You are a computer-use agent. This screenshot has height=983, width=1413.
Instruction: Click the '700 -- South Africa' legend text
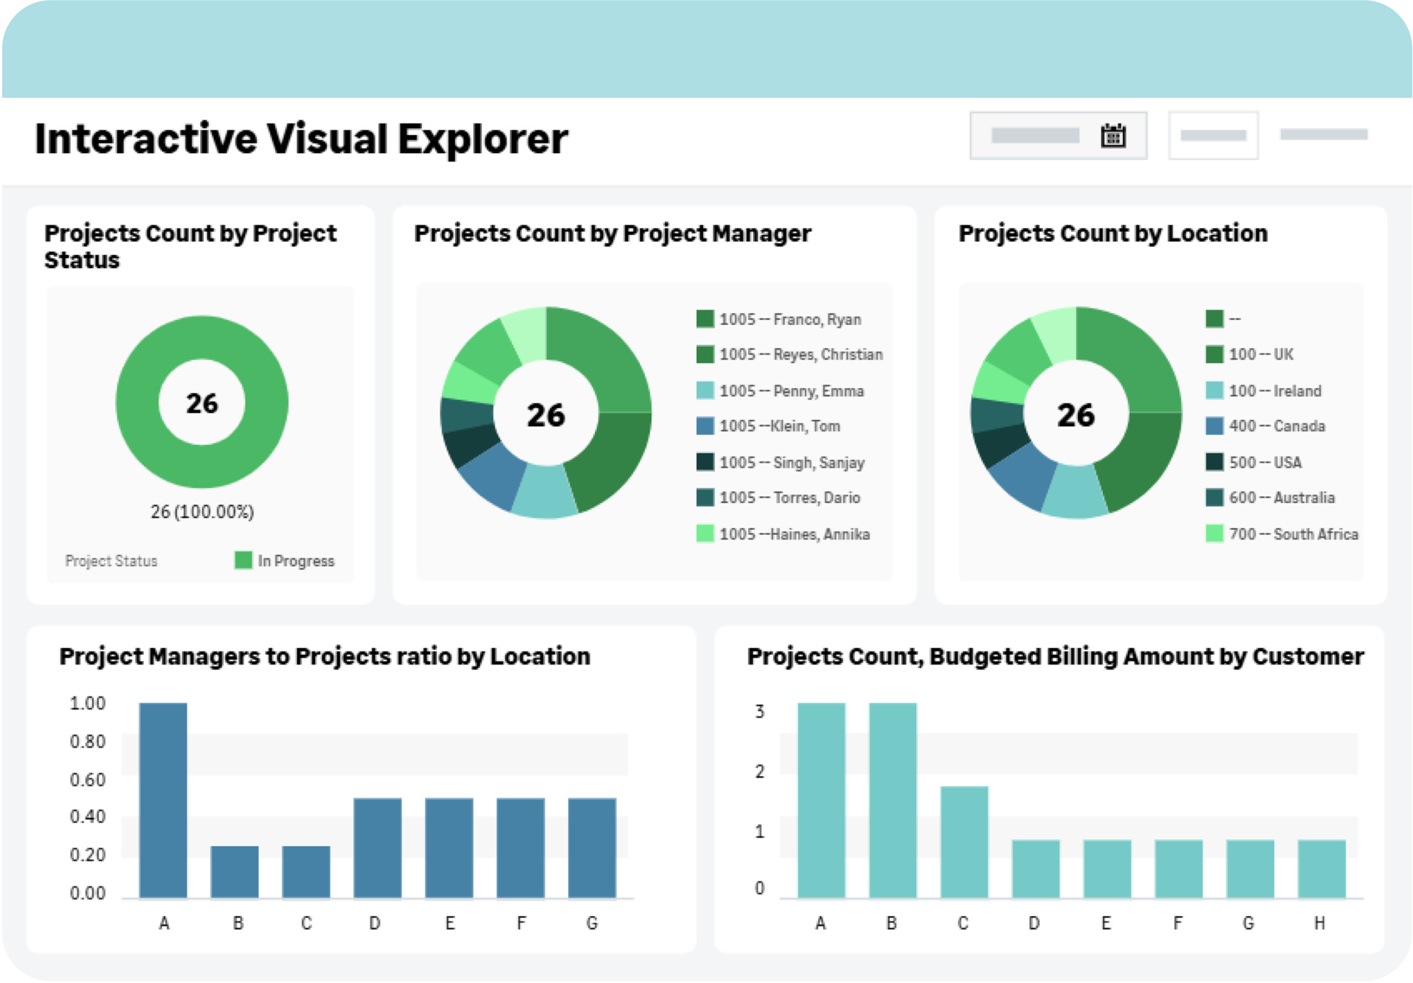(x=1294, y=534)
